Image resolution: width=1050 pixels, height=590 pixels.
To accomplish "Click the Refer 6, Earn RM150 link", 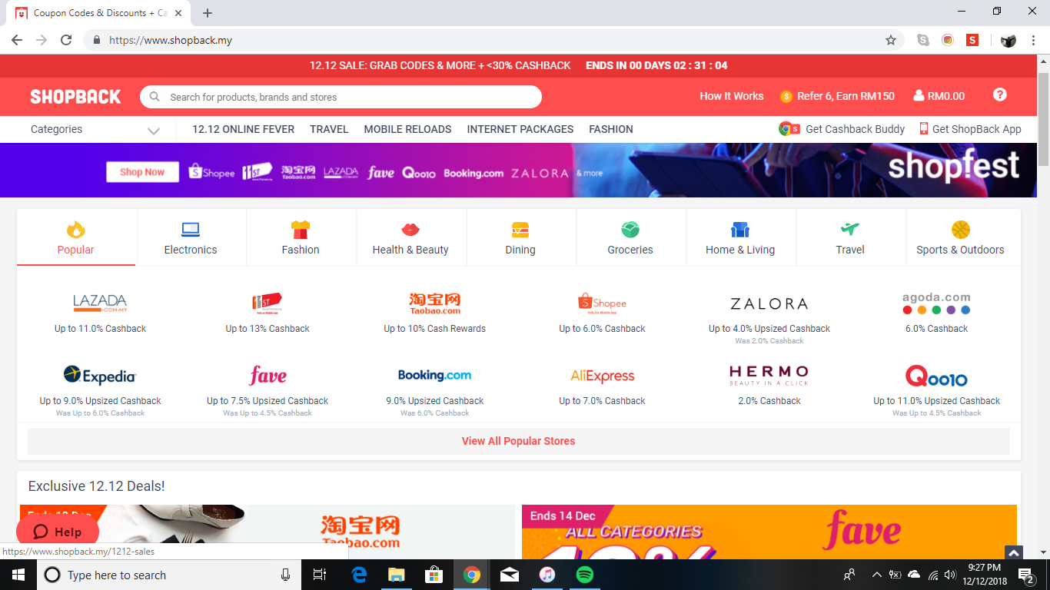I will point(837,96).
